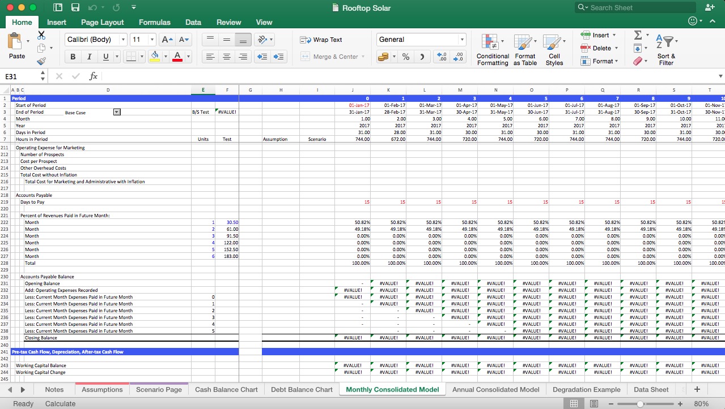
Task: Add a new sheet with the plus button
Action: tap(697, 389)
